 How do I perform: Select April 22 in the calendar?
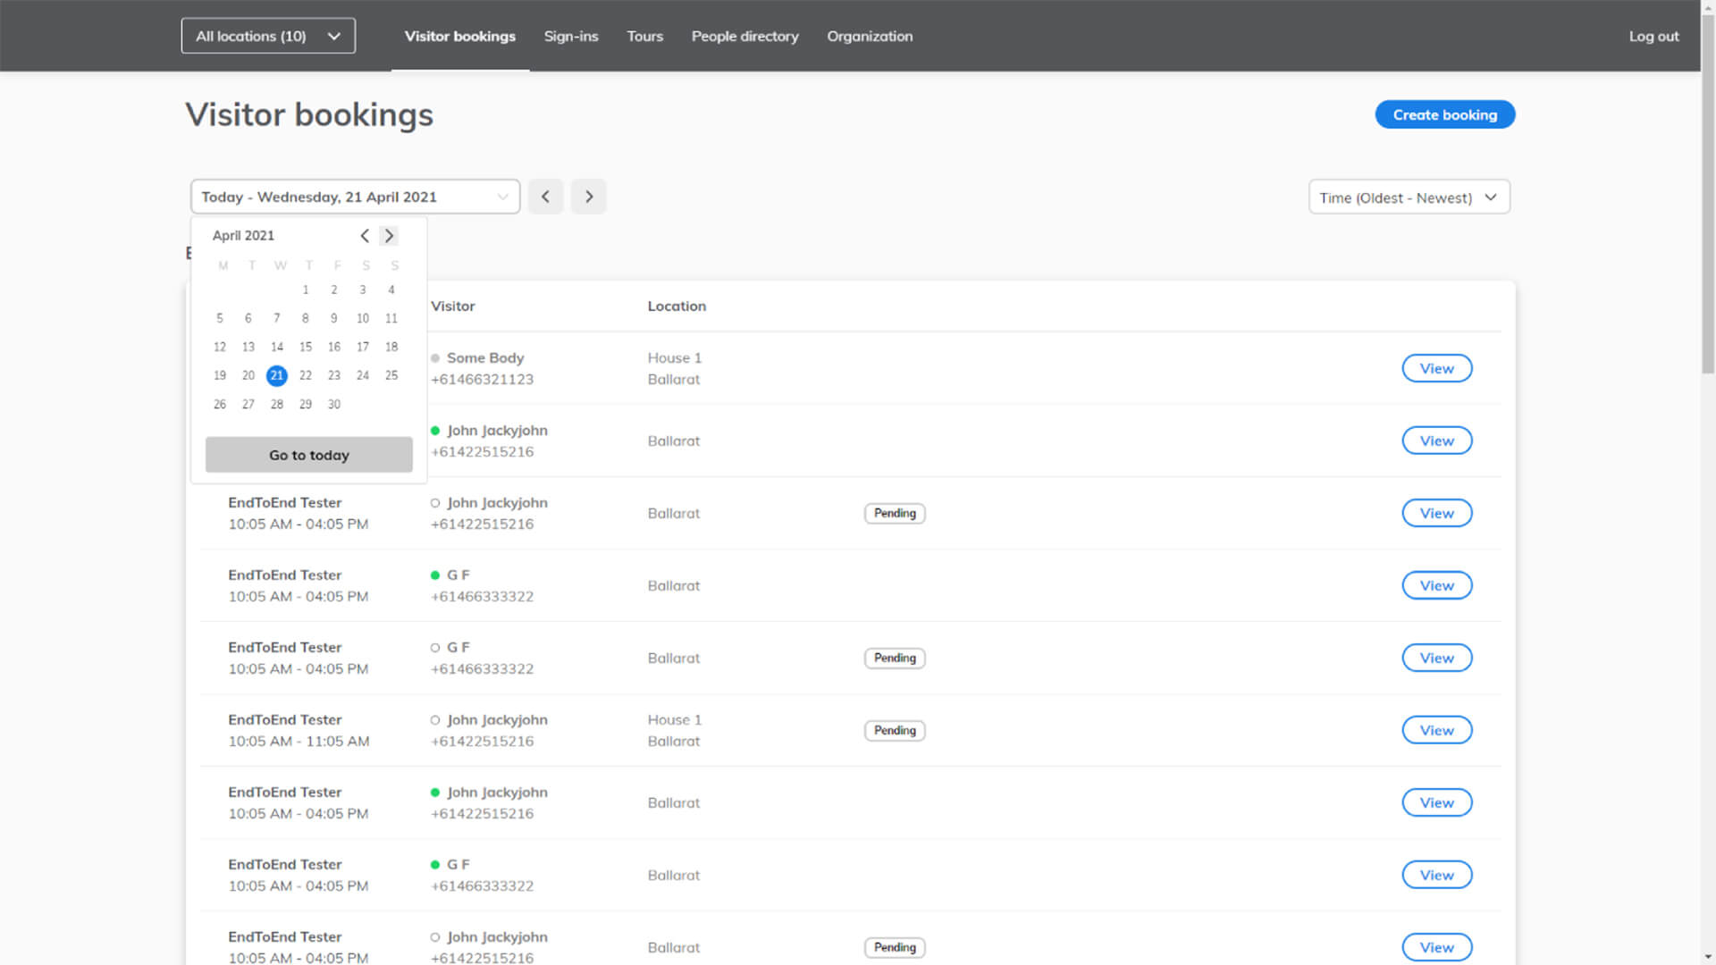(x=306, y=375)
